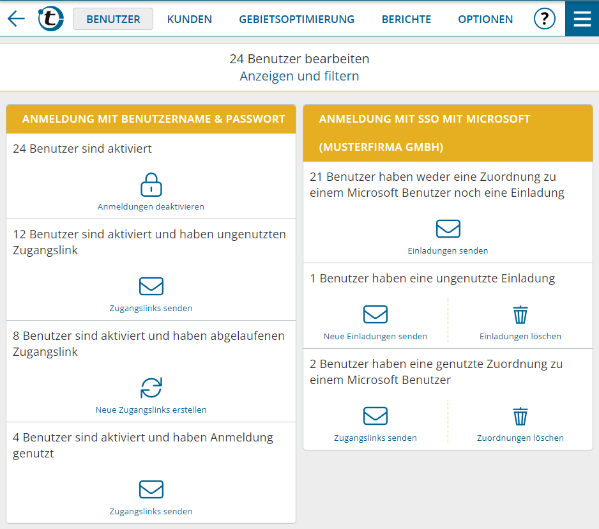Click '8 Benutzer sind aktiviert und haben abgelaufenen Zugangslink'
Viewport: 599px width, 529px height.
(x=149, y=344)
